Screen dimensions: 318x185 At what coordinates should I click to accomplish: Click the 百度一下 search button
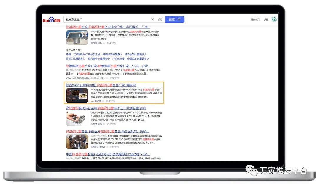click(175, 19)
